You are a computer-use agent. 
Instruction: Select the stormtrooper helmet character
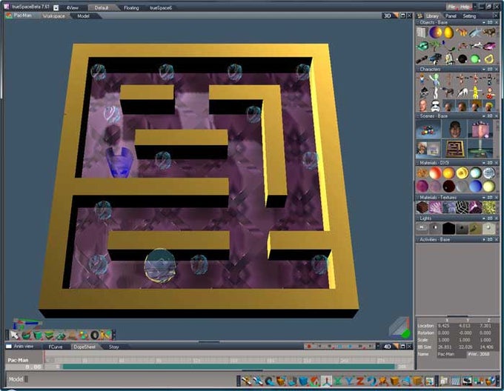(435, 105)
